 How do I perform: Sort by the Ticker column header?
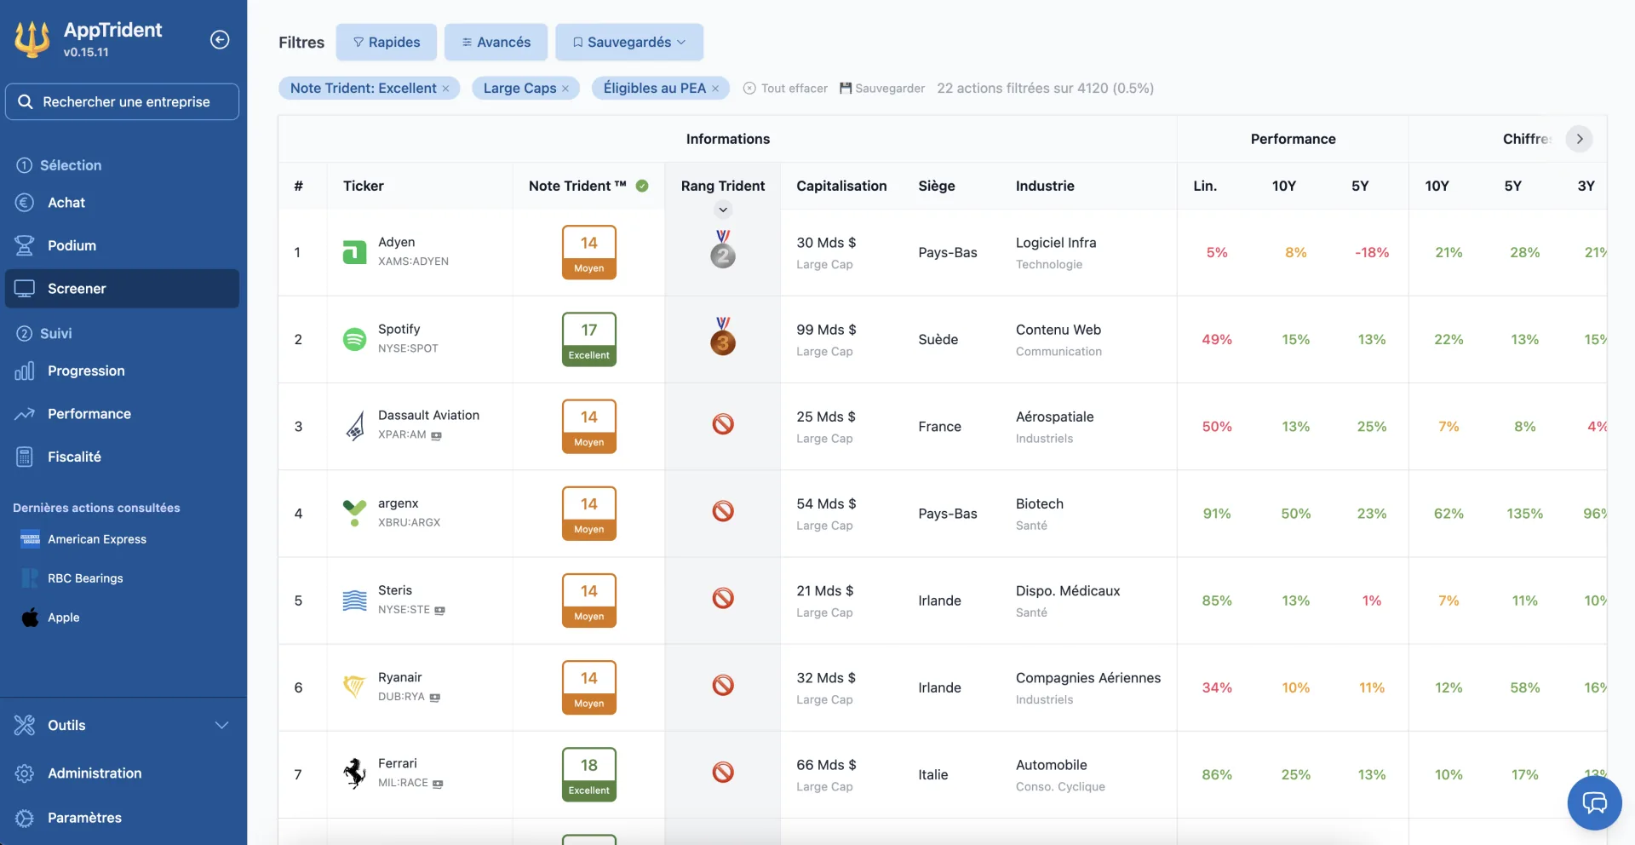coord(364,186)
